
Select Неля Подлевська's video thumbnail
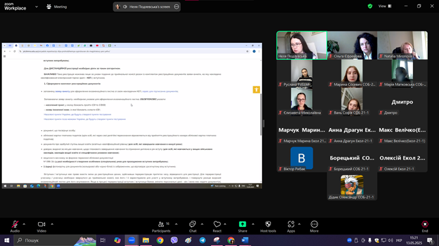click(302, 45)
